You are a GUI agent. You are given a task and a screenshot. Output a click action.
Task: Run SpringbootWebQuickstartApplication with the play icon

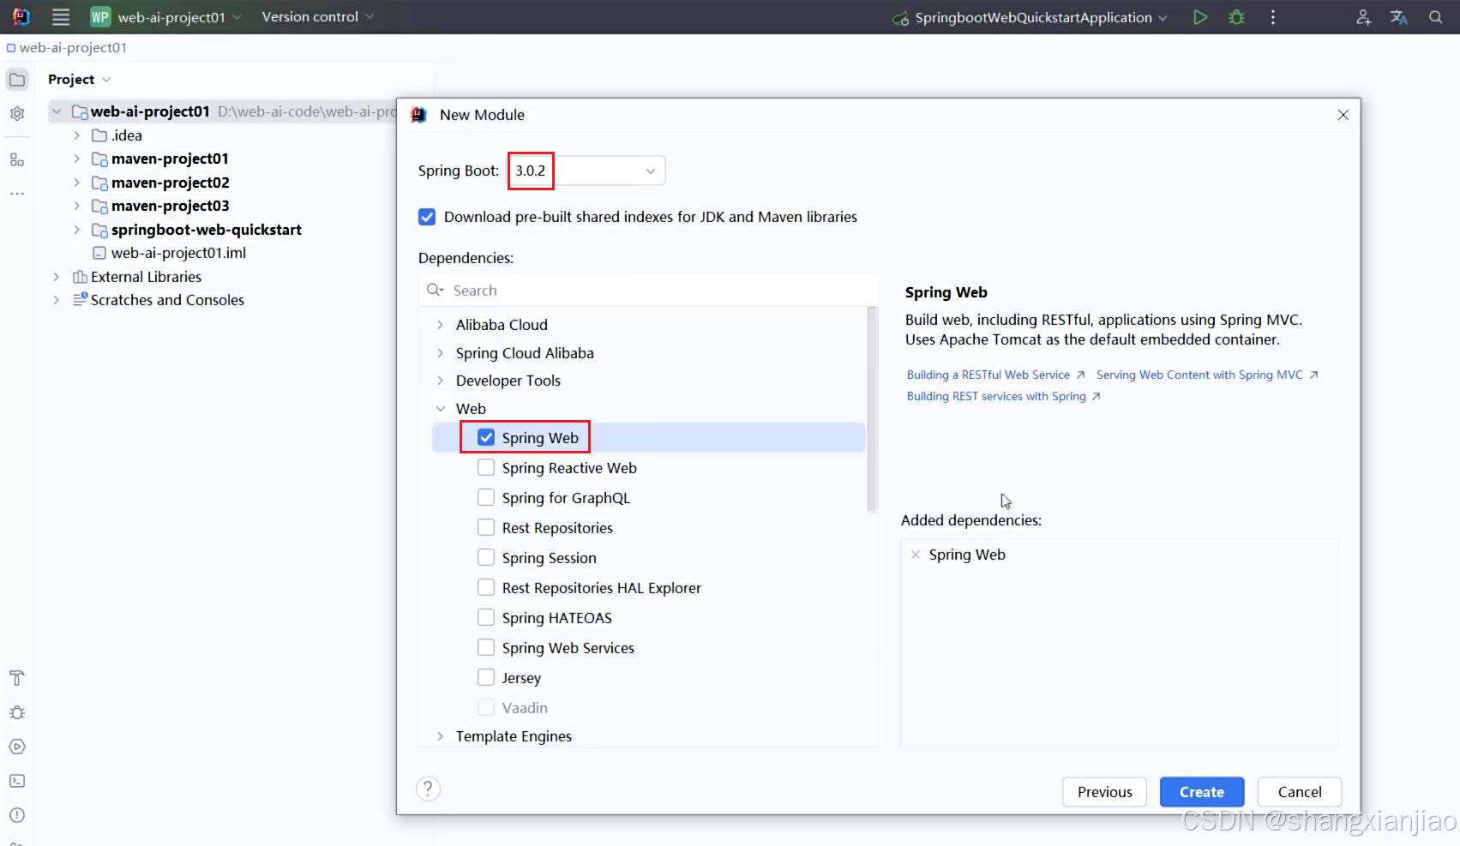click(x=1200, y=17)
